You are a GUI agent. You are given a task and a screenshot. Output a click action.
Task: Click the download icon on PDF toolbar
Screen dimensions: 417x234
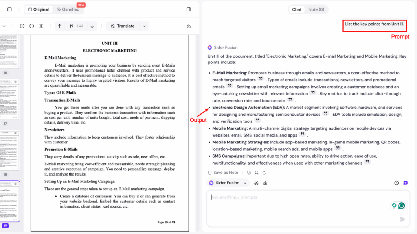click(188, 26)
